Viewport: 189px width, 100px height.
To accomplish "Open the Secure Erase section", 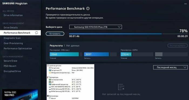I will pyautogui.click(x=11, y=61).
